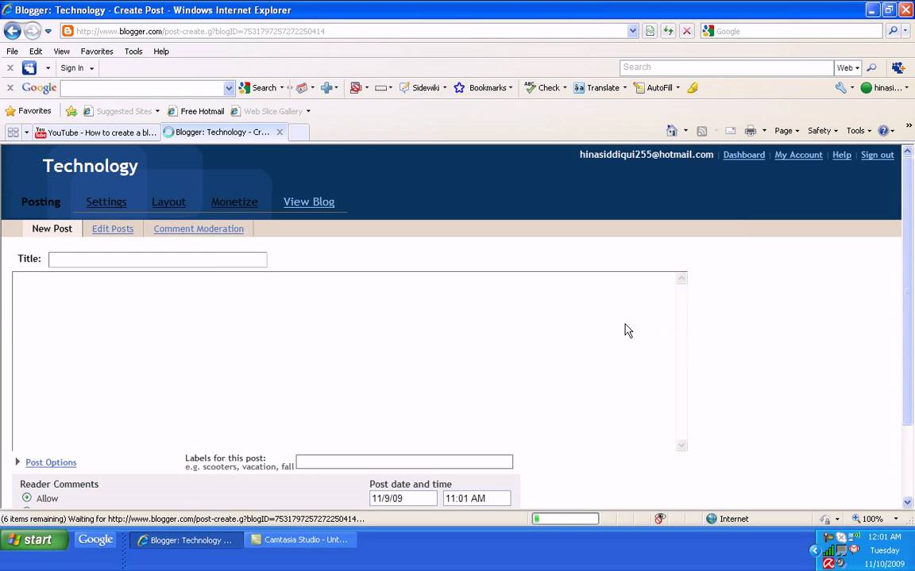Click the popup blocker status bar icon
This screenshot has width=915, height=571.
point(660,519)
